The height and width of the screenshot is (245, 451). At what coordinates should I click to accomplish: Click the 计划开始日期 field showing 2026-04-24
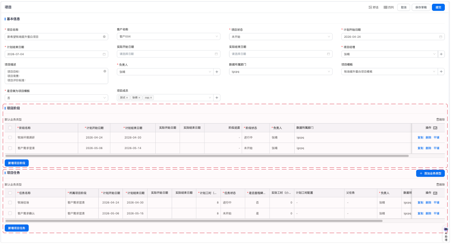[x=393, y=36]
